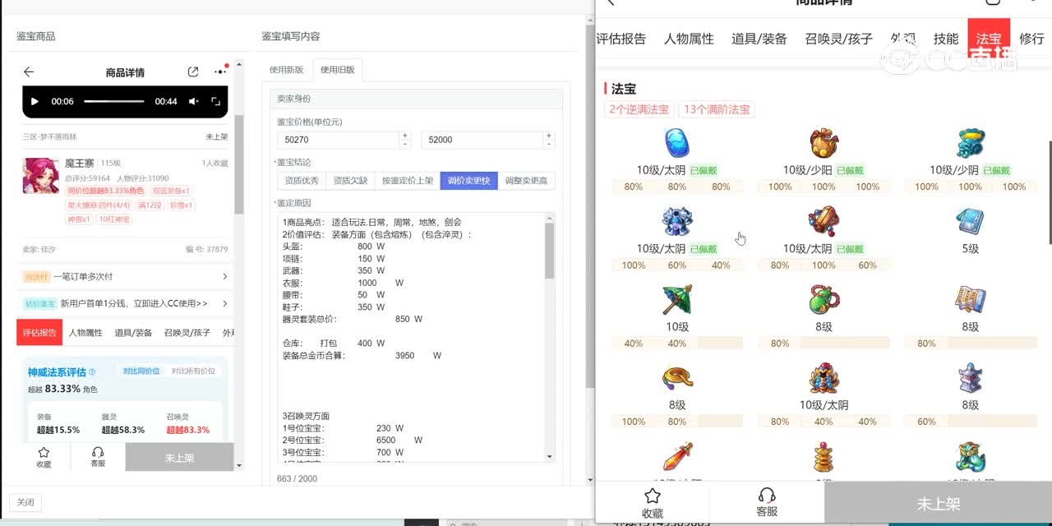Open 技能 tab in right panel
This screenshot has width=1052, height=526.
click(946, 39)
